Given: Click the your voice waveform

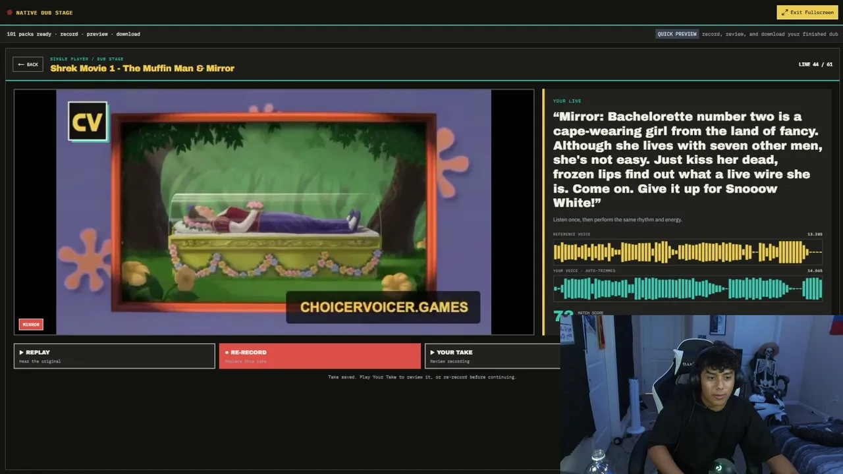Looking at the screenshot, I should coord(688,288).
